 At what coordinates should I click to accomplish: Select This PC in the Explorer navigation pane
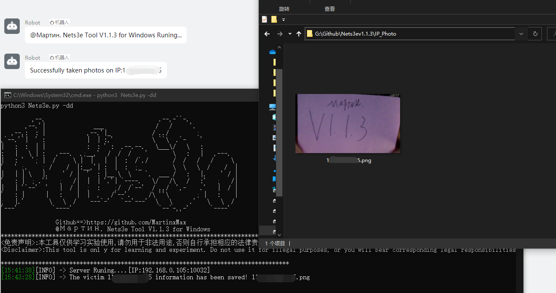pos(272,106)
